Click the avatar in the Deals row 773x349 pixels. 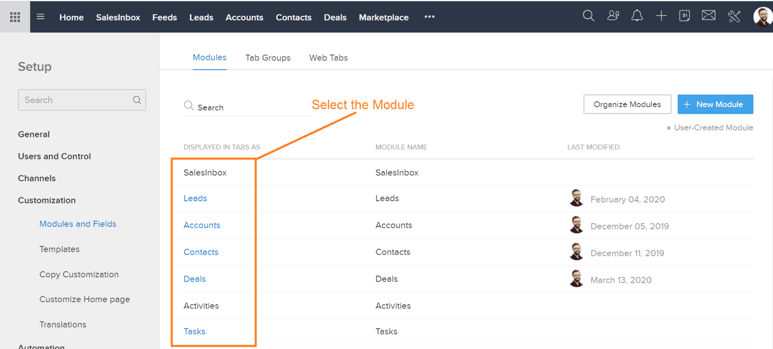(x=576, y=279)
